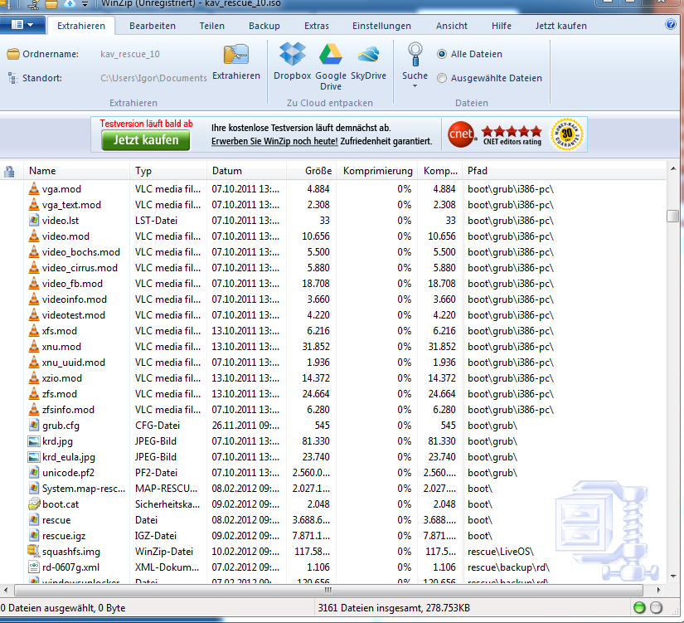The width and height of the screenshot is (684, 623).
Task: Click the 81.330 size of krd.jpg
Action: pos(316,441)
